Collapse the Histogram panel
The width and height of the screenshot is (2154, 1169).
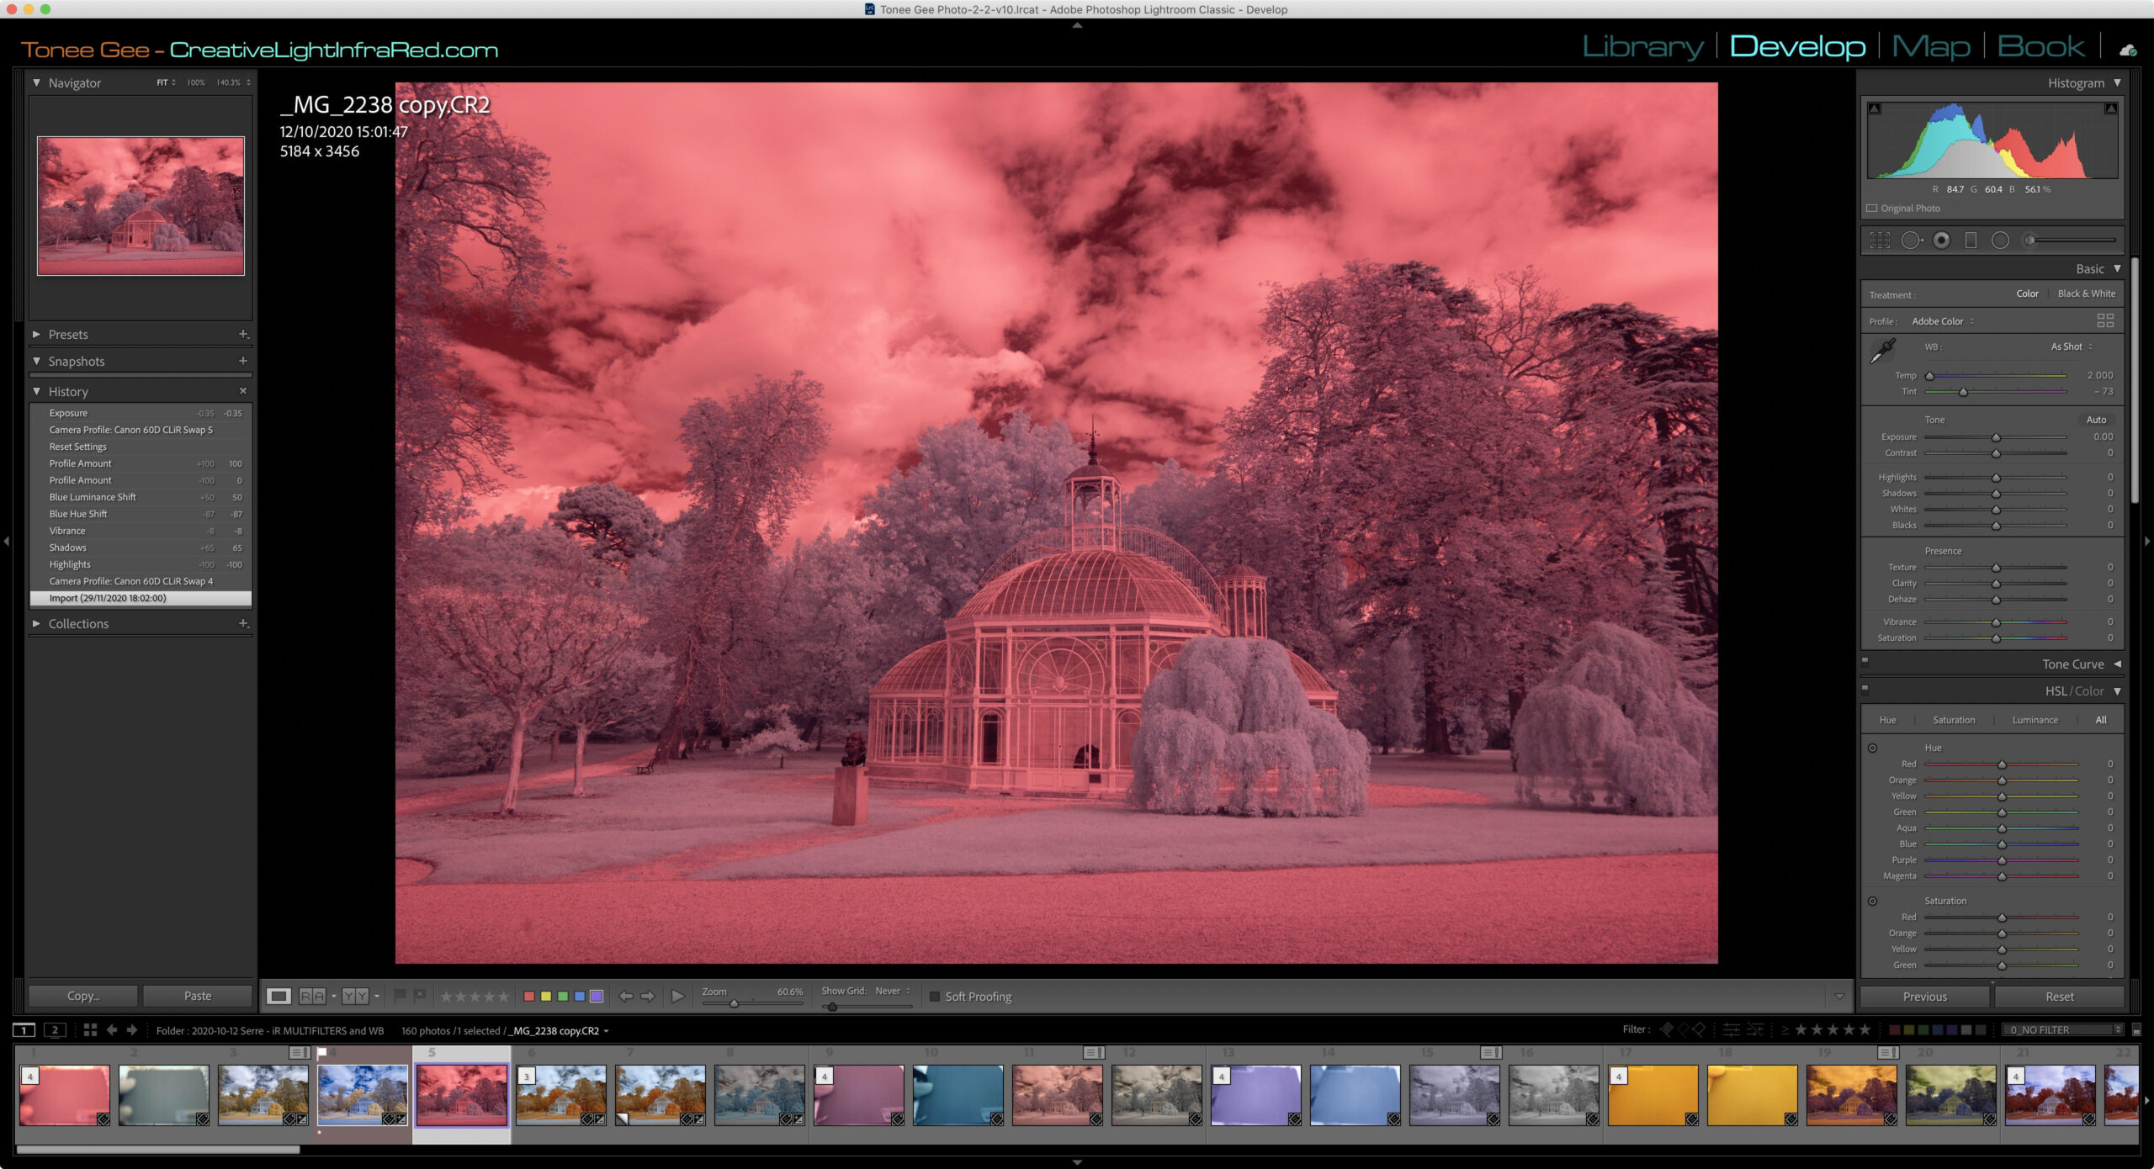tap(2117, 82)
